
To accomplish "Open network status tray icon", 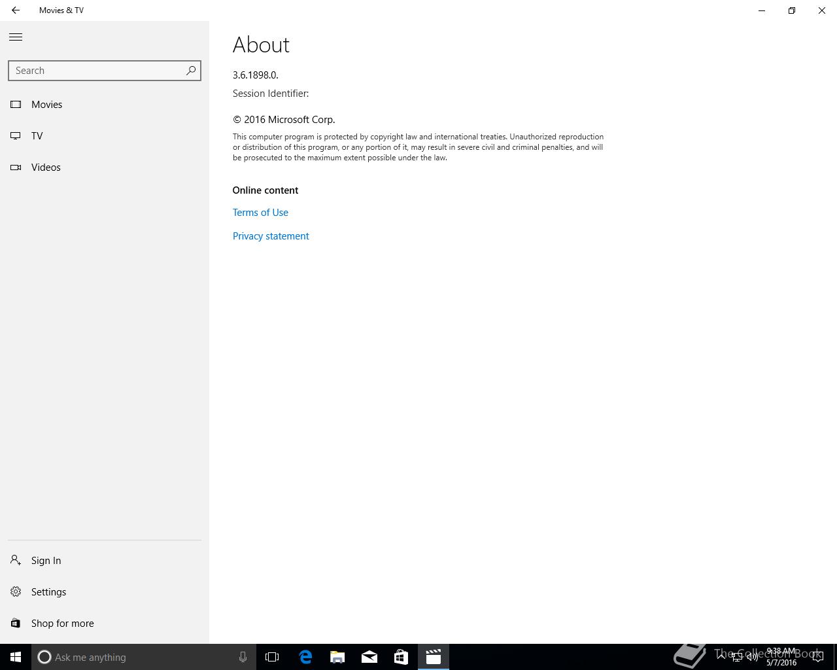I will [736, 657].
